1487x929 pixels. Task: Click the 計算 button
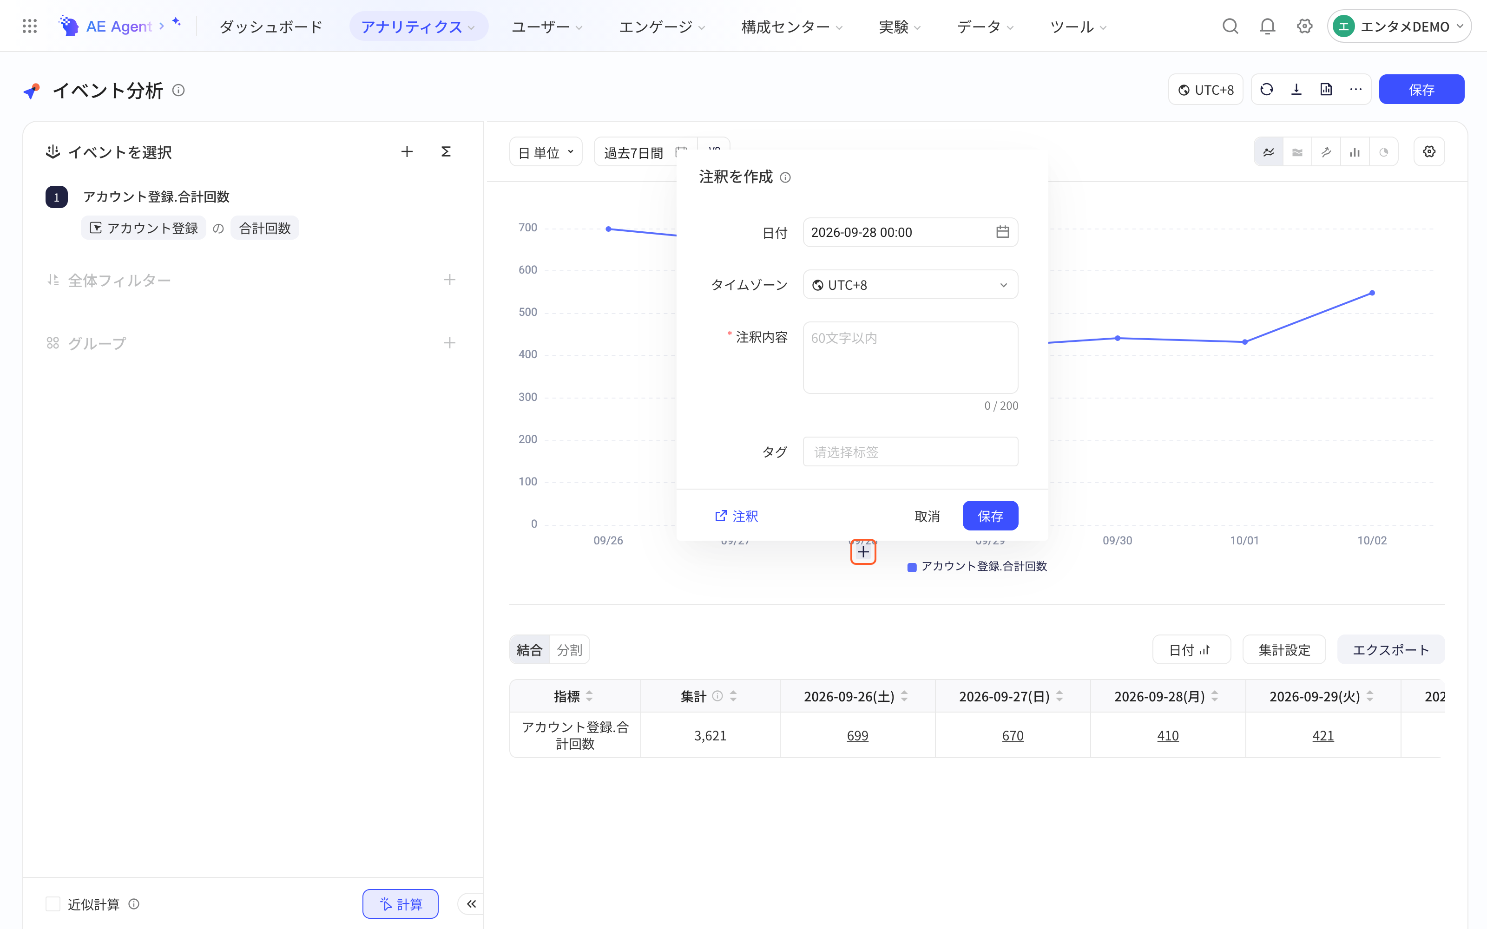400,904
